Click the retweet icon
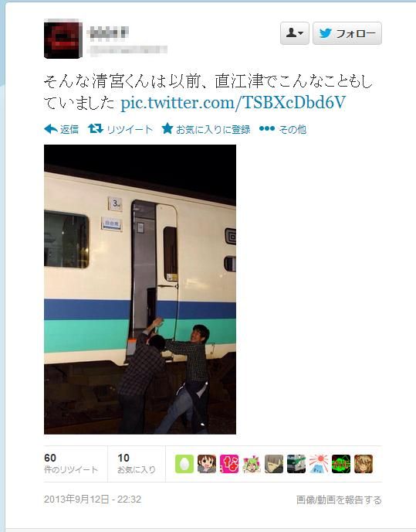This screenshot has height=532, width=416. pyautogui.click(x=96, y=128)
